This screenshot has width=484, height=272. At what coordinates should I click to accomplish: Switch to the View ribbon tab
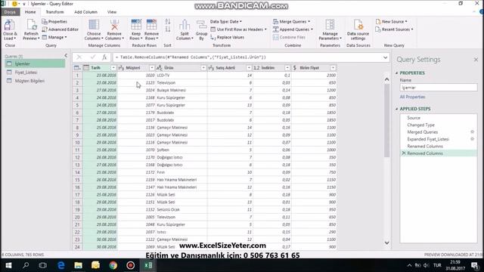click(x=112, y=12)
